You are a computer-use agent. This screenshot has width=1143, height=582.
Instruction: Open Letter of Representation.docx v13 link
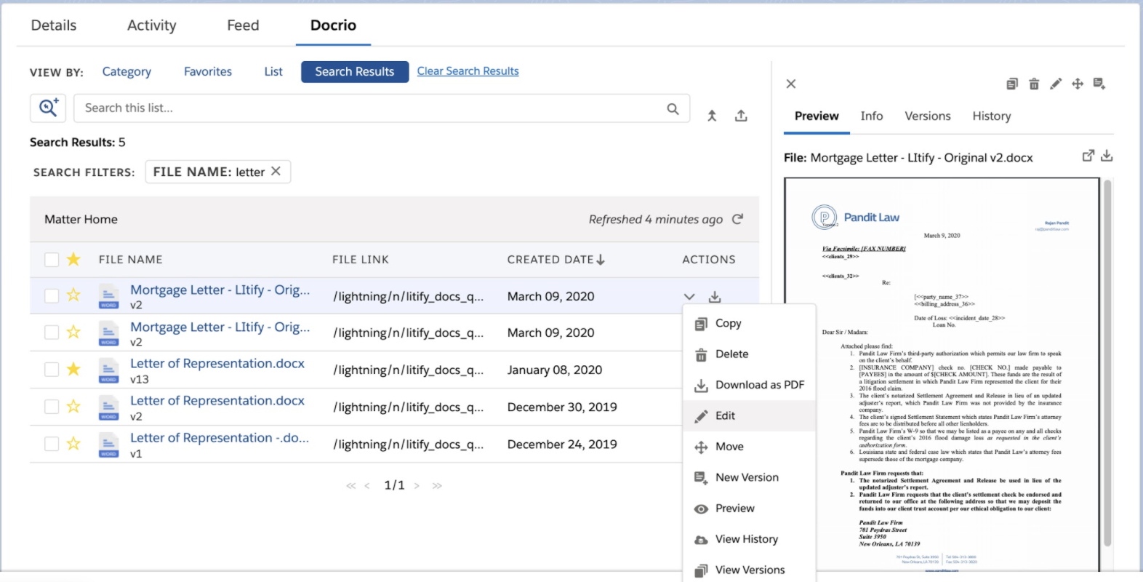coord(217,363)
